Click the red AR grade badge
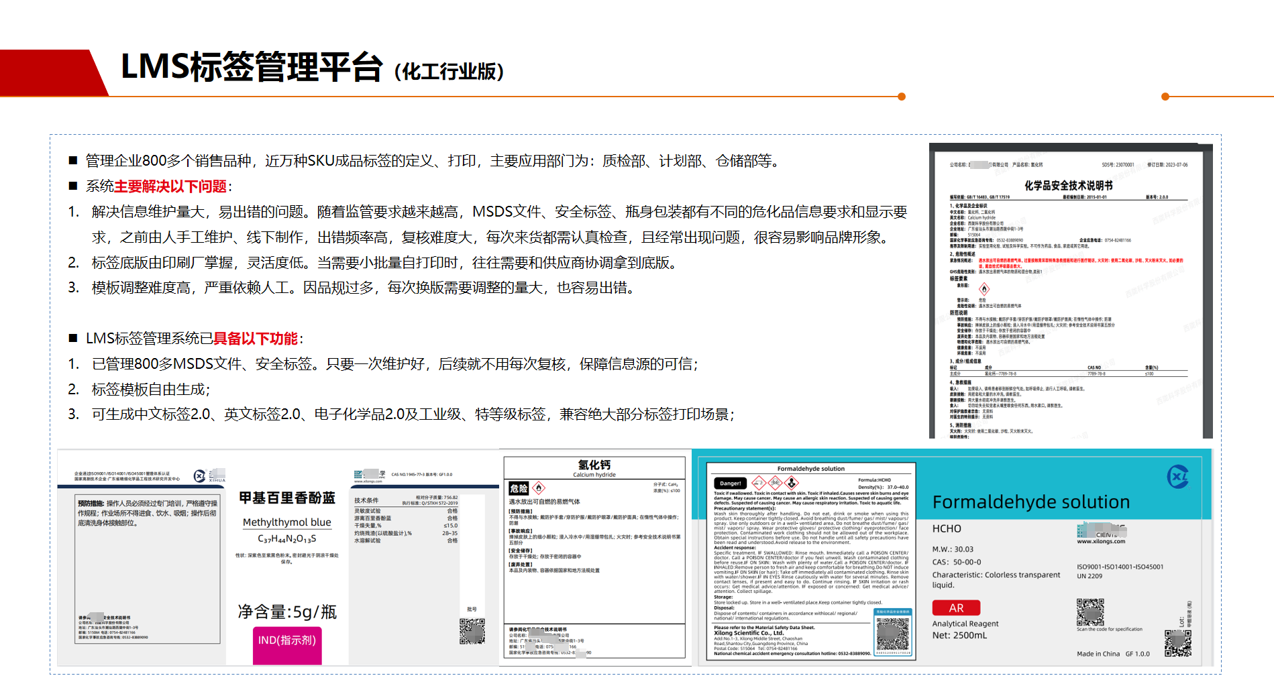This screenshot has height=688, width=1274. tap(956, 608)
